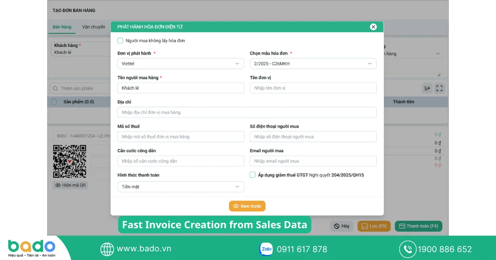
Task: Click the Tên đơn vị input field
Action: 313,88
